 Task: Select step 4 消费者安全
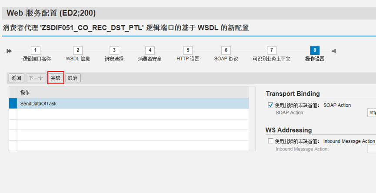150,50
